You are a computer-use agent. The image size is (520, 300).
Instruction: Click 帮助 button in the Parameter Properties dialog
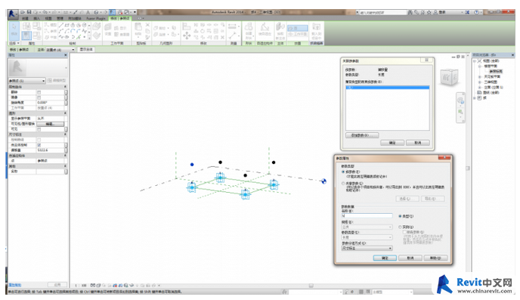coord(436,258)
